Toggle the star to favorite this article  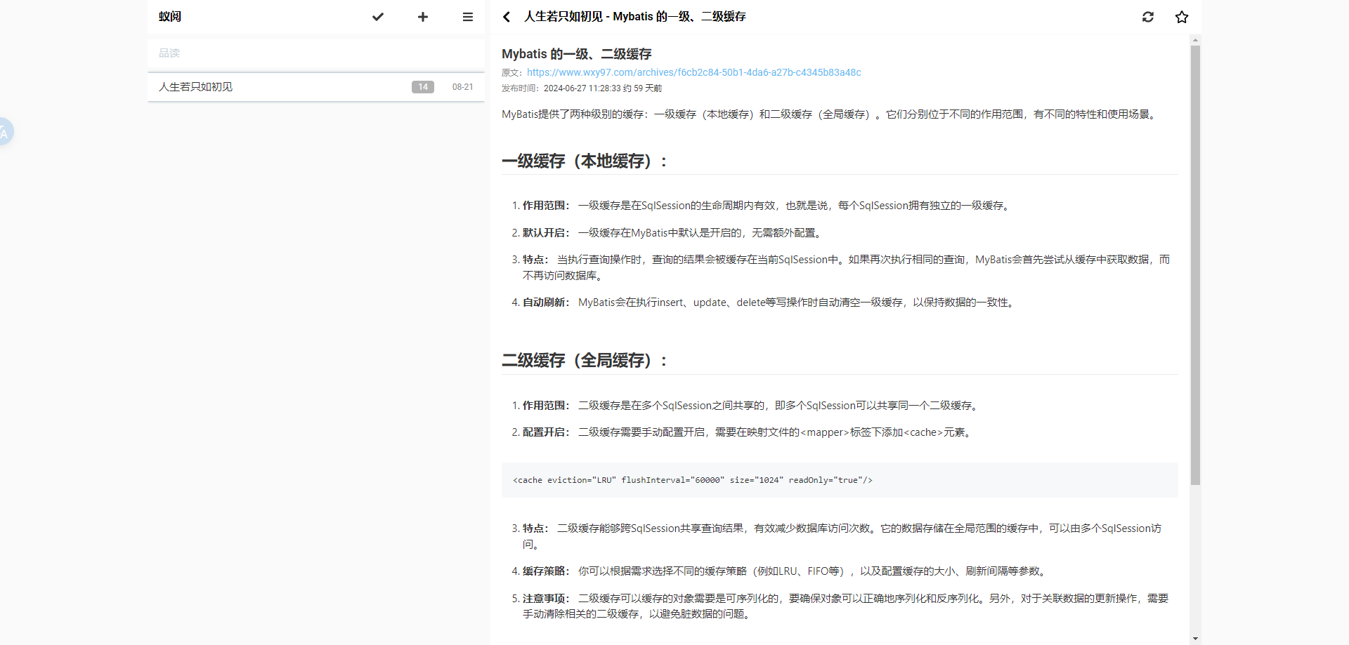coord(1182,17)
